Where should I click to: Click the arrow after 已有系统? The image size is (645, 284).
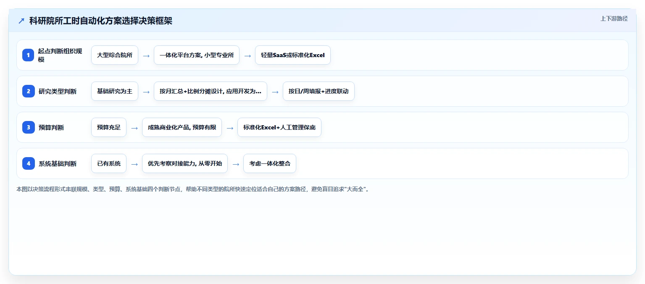point(134,164)
